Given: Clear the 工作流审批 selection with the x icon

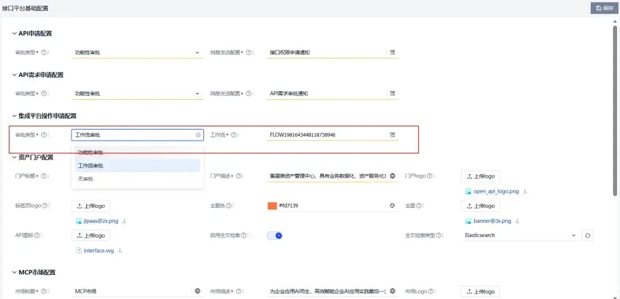Looking at the screenshot, I should (198, 135).
